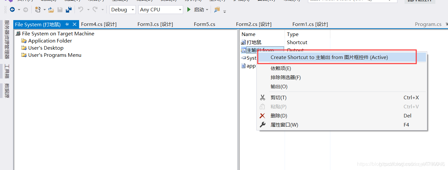448x170 pixels.
Task: Open the Undo history dropdown arrow
Action: [88, 10]
